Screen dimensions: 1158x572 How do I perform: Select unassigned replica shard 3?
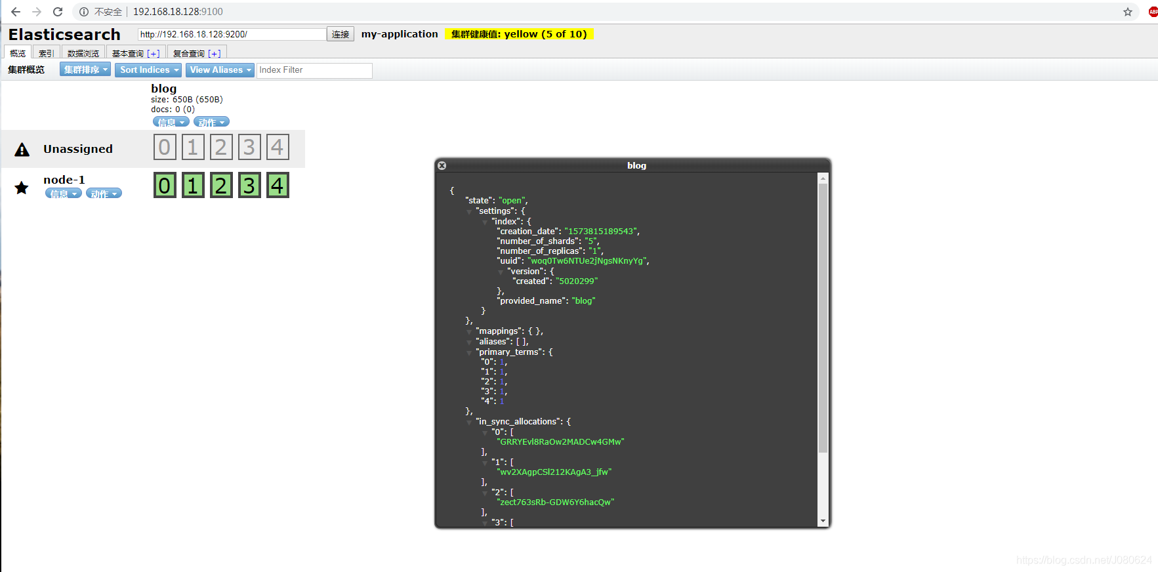[x=249, y=147]
